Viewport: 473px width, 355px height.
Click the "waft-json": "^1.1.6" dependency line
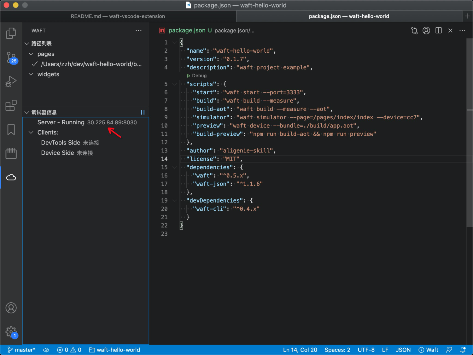click(x=228, y=184)
